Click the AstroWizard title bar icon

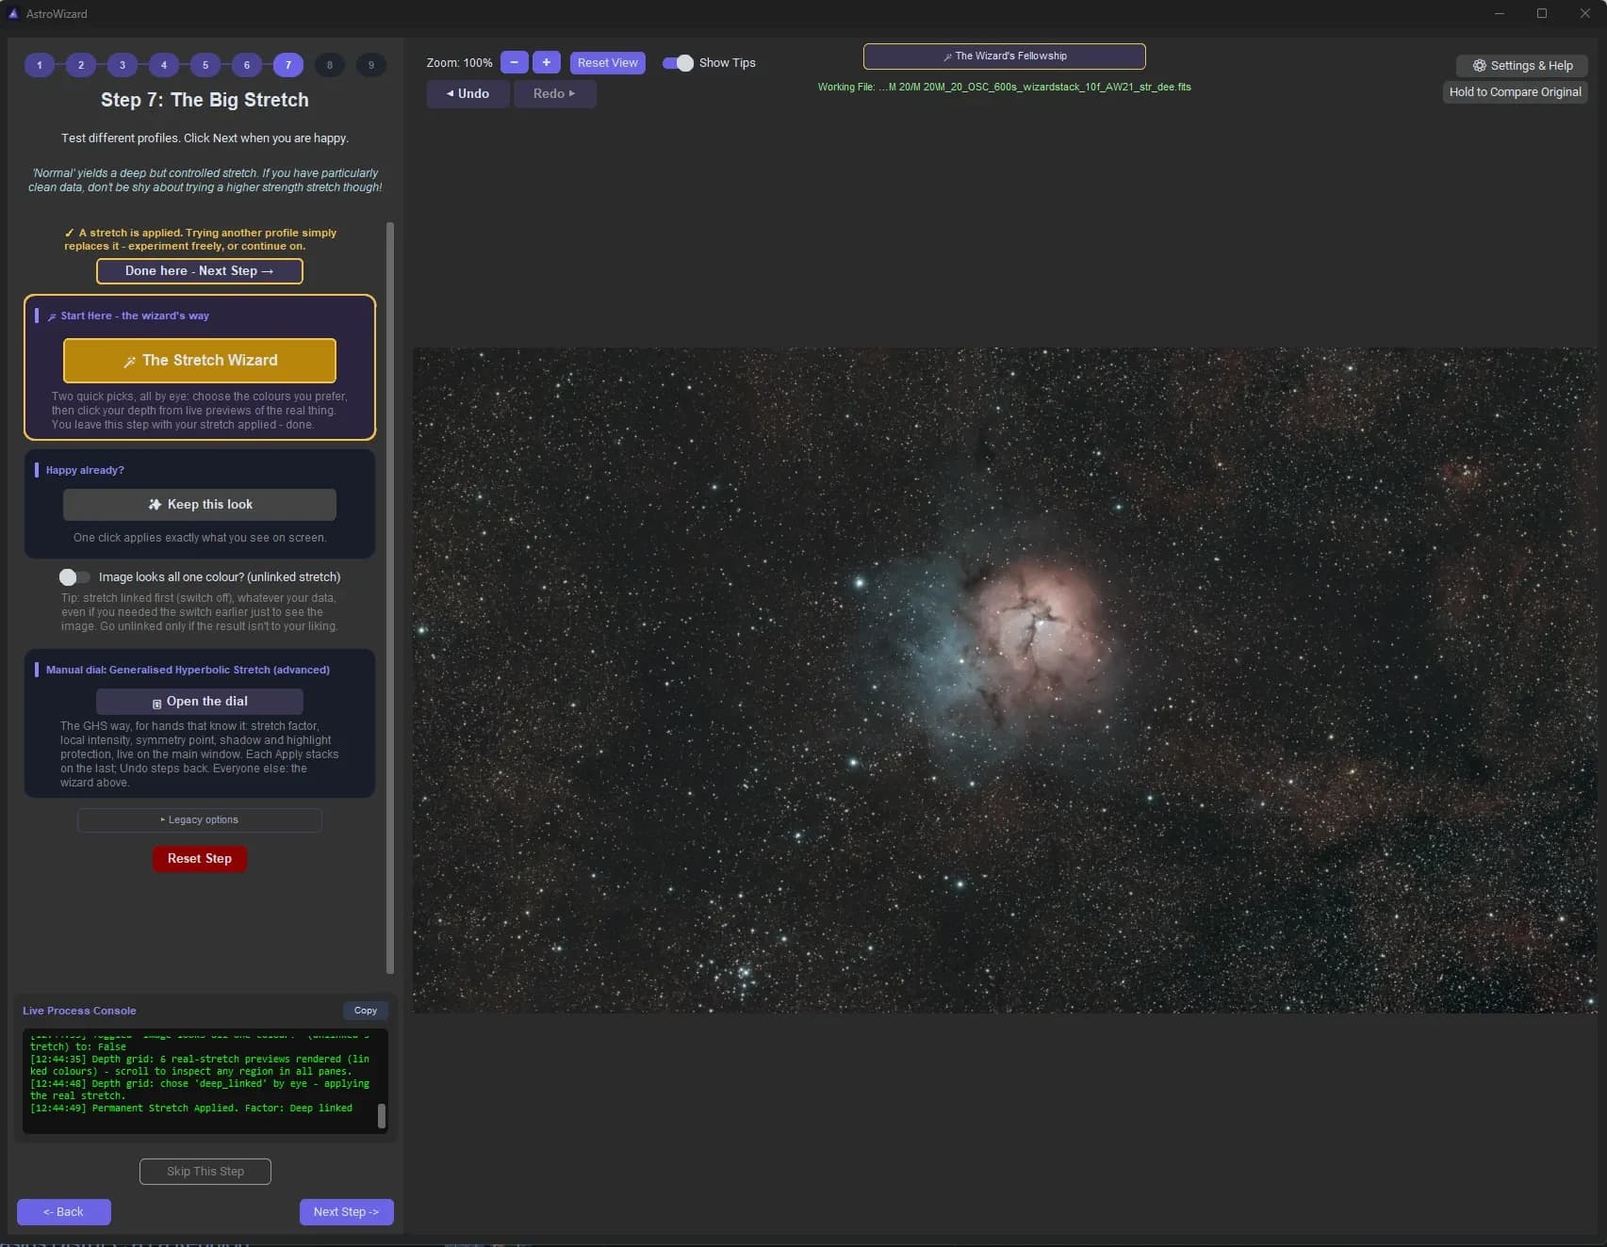coord(13,13)
